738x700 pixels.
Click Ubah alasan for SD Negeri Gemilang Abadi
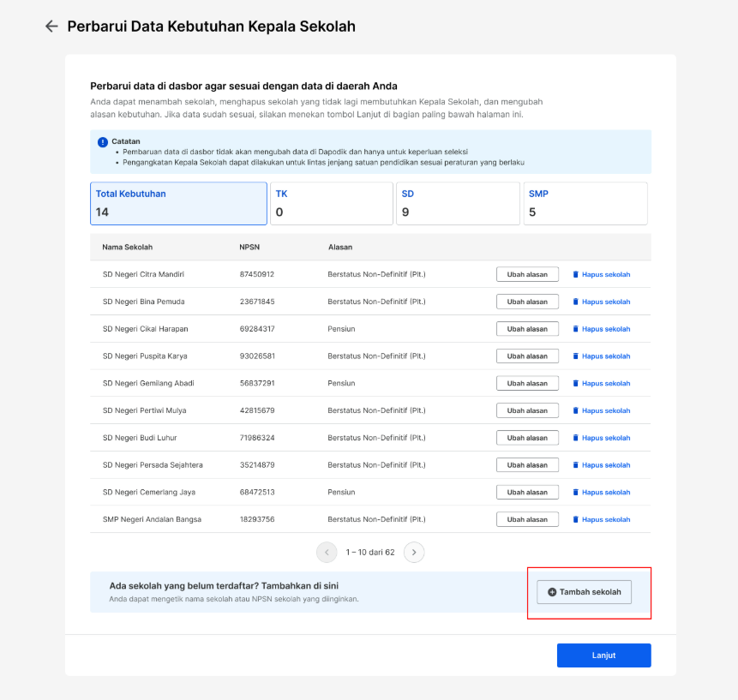point(527,383)
